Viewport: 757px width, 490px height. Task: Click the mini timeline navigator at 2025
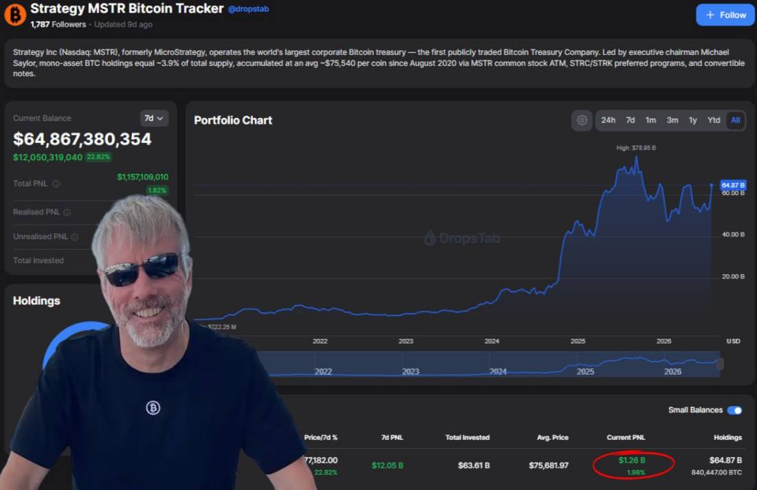(x=585, y=372)
